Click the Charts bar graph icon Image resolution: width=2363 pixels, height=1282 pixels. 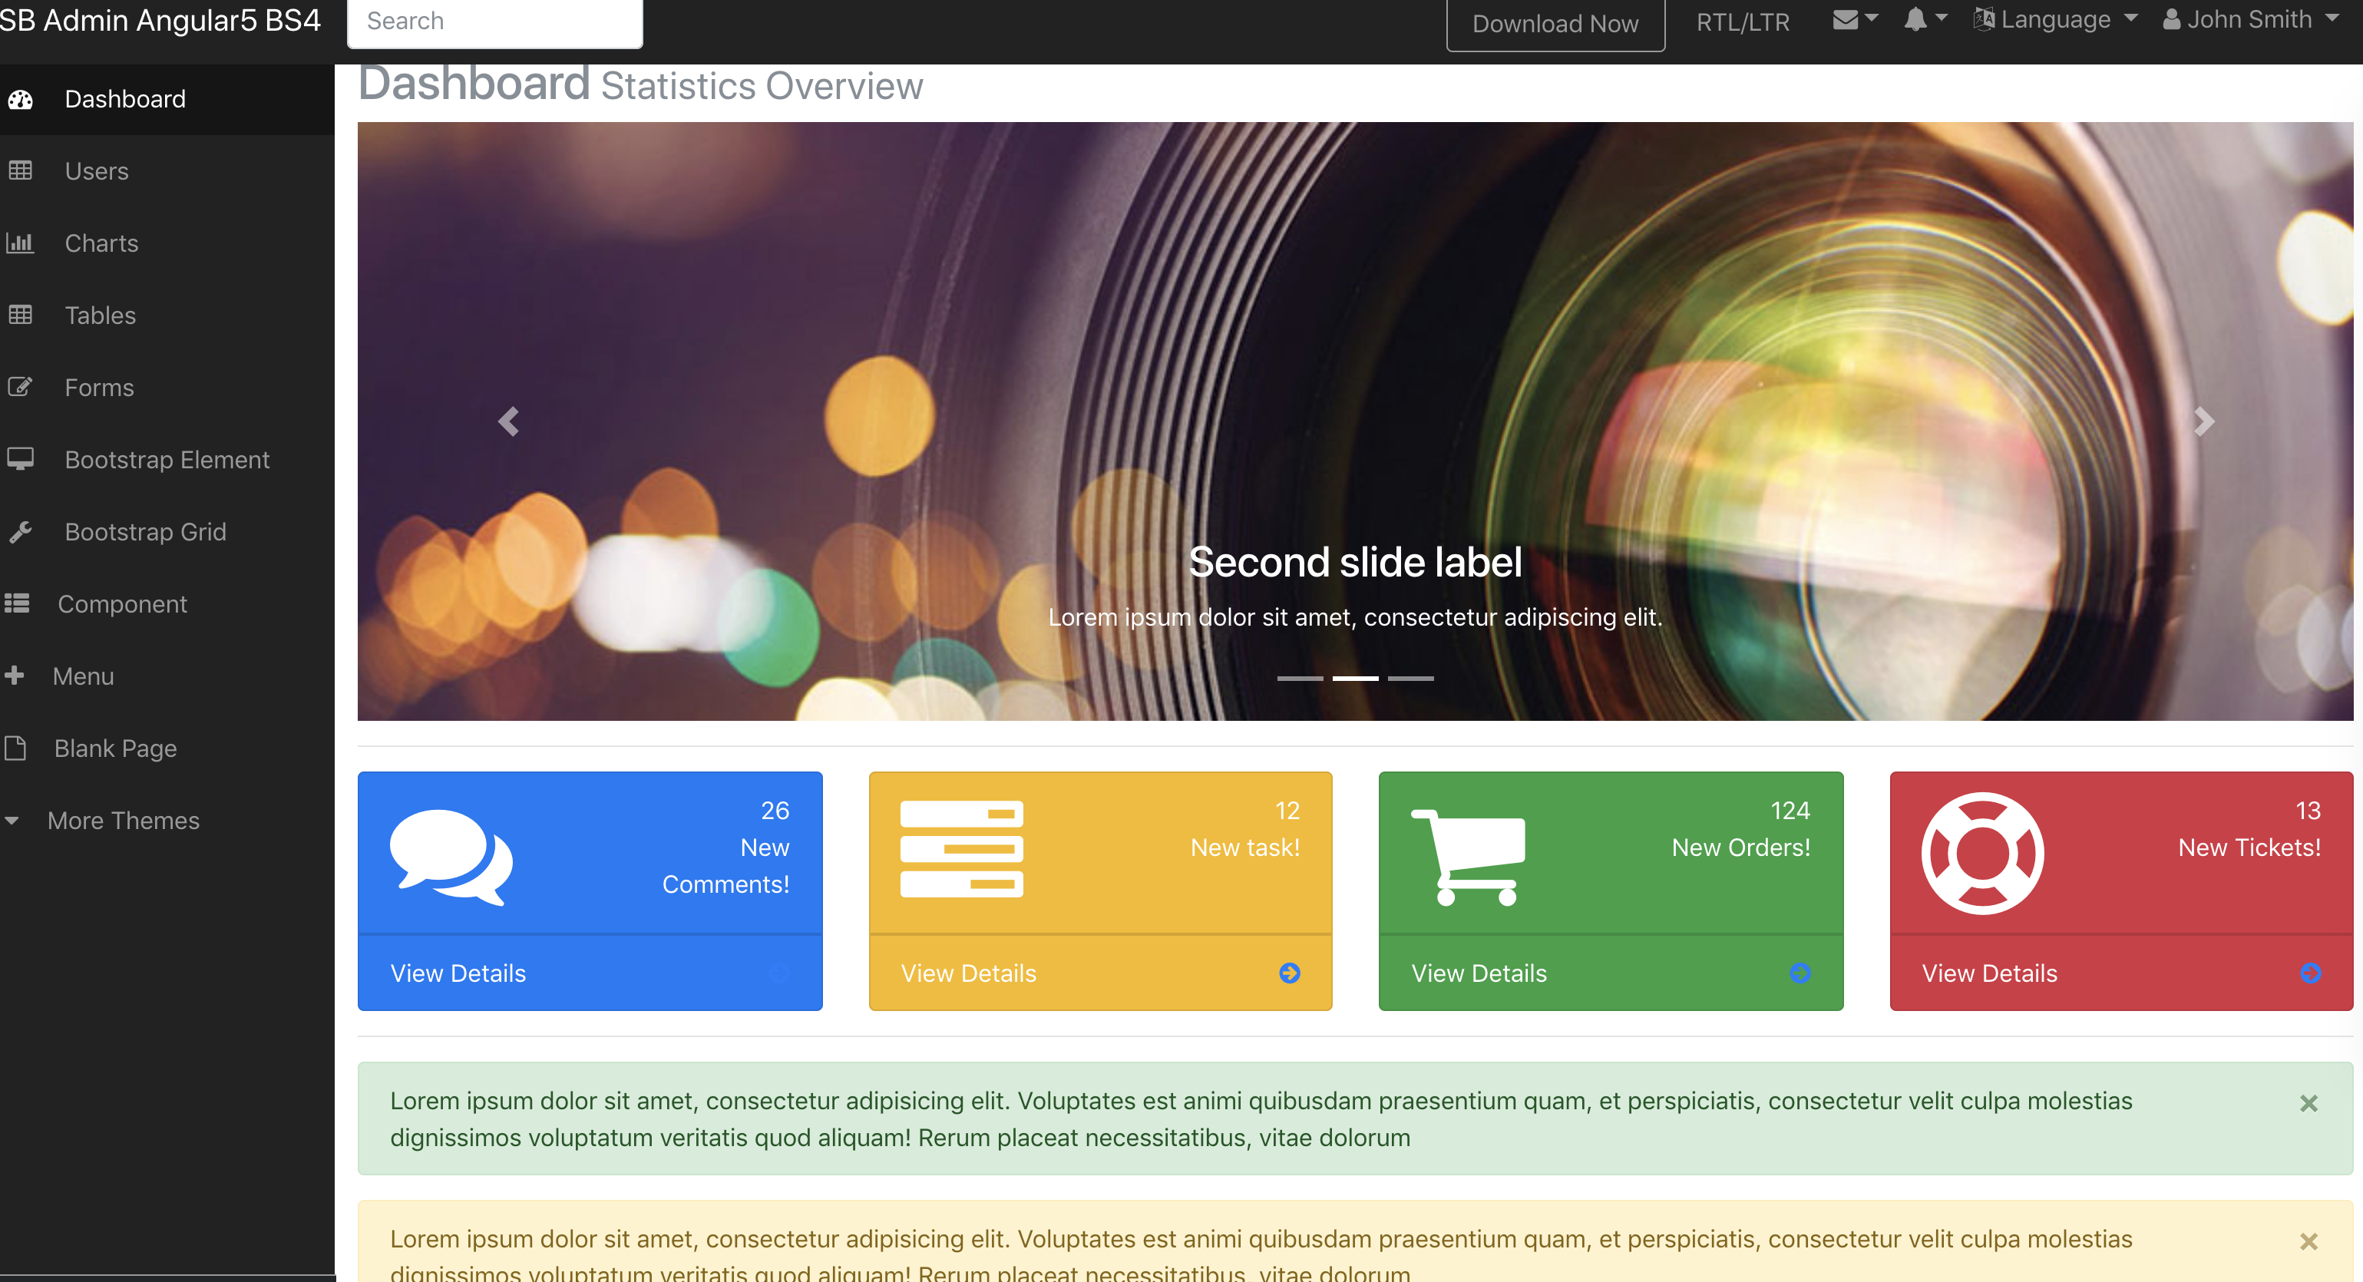[x=20, y=243]
